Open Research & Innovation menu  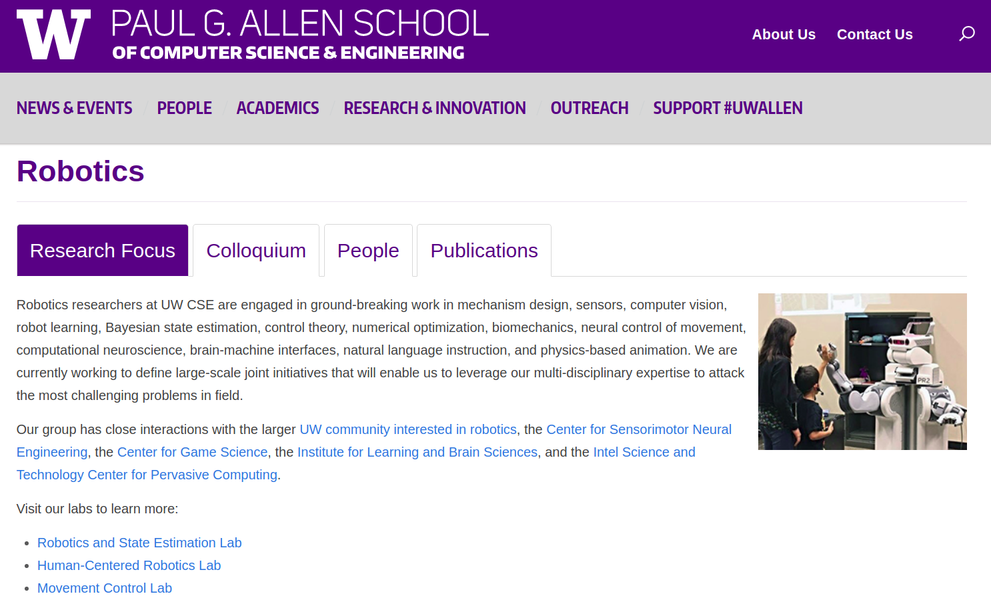435,108
